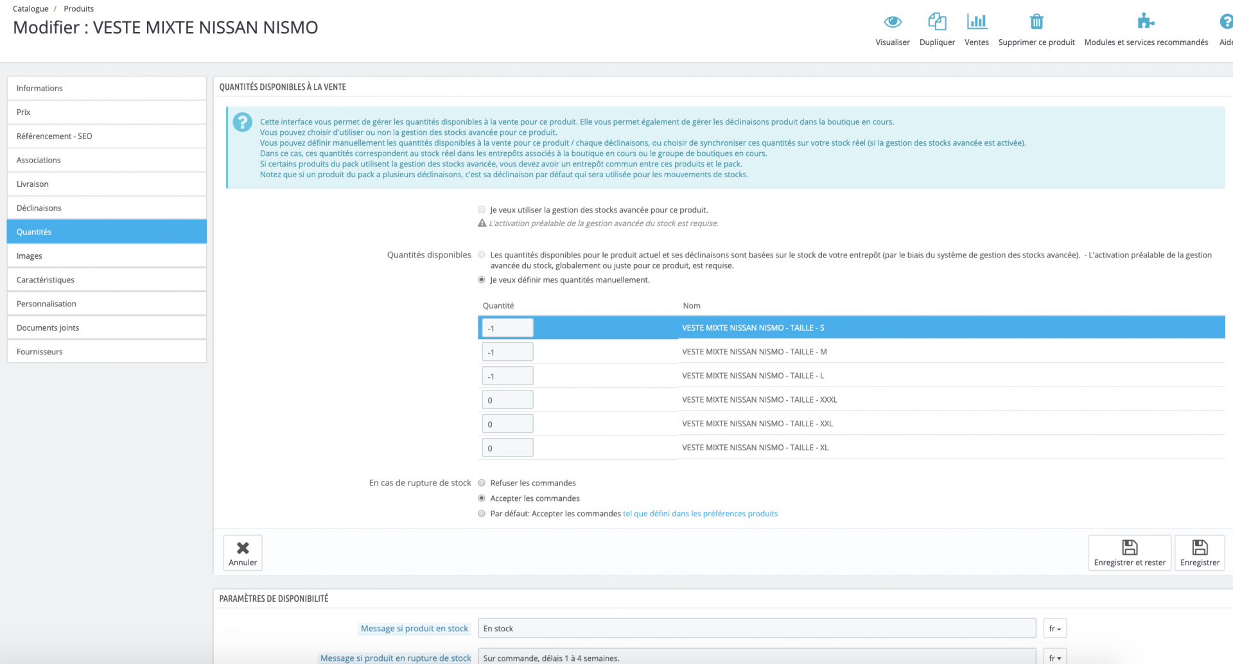Click the Nom column header
Screen dimensions: 1233x664
coord(692,306)
